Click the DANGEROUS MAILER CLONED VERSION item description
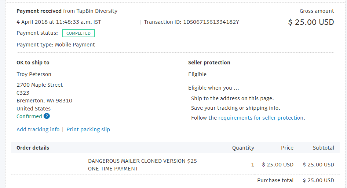 pos(142,165)
